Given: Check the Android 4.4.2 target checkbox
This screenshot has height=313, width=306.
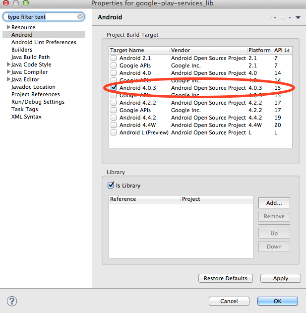Looking at the screenshot, I should click(114, 118).
